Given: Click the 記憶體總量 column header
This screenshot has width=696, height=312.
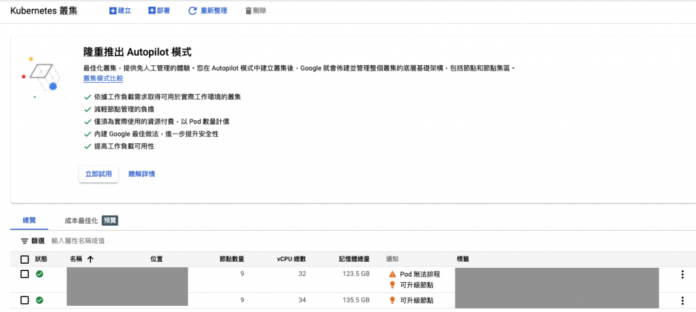Looking at the screenshot, I should pyautogui.click(x=354, y=259).
